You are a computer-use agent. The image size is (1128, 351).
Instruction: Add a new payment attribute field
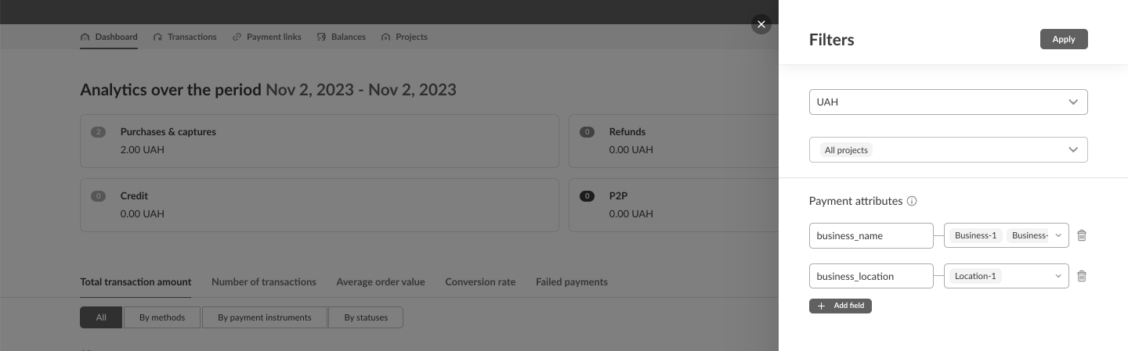[x=841, y=306]
